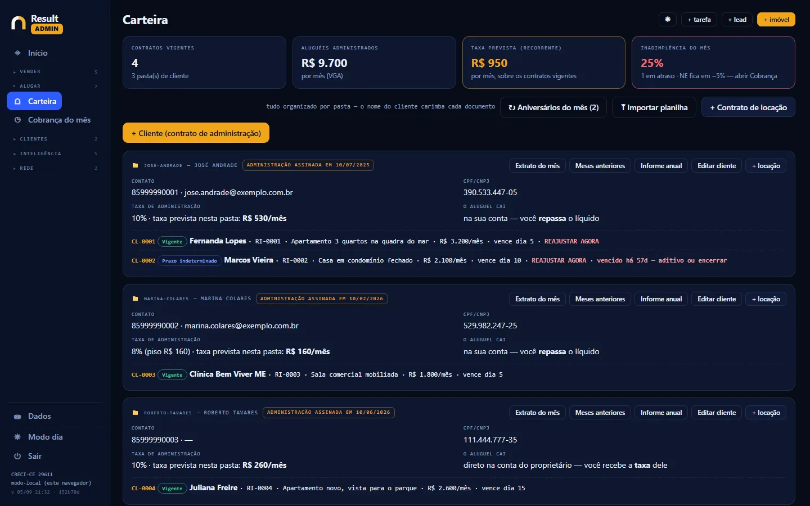Open the Carteira sidebar item

[x=34, y=101]
